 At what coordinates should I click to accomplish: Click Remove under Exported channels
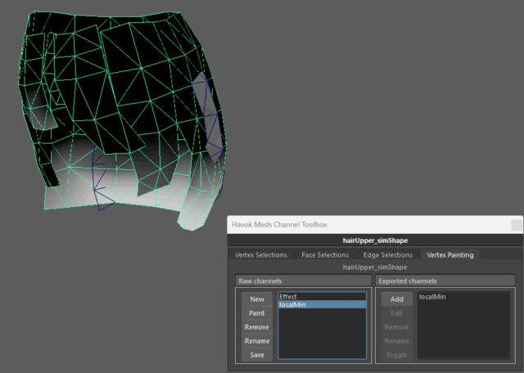click(396, 327)
